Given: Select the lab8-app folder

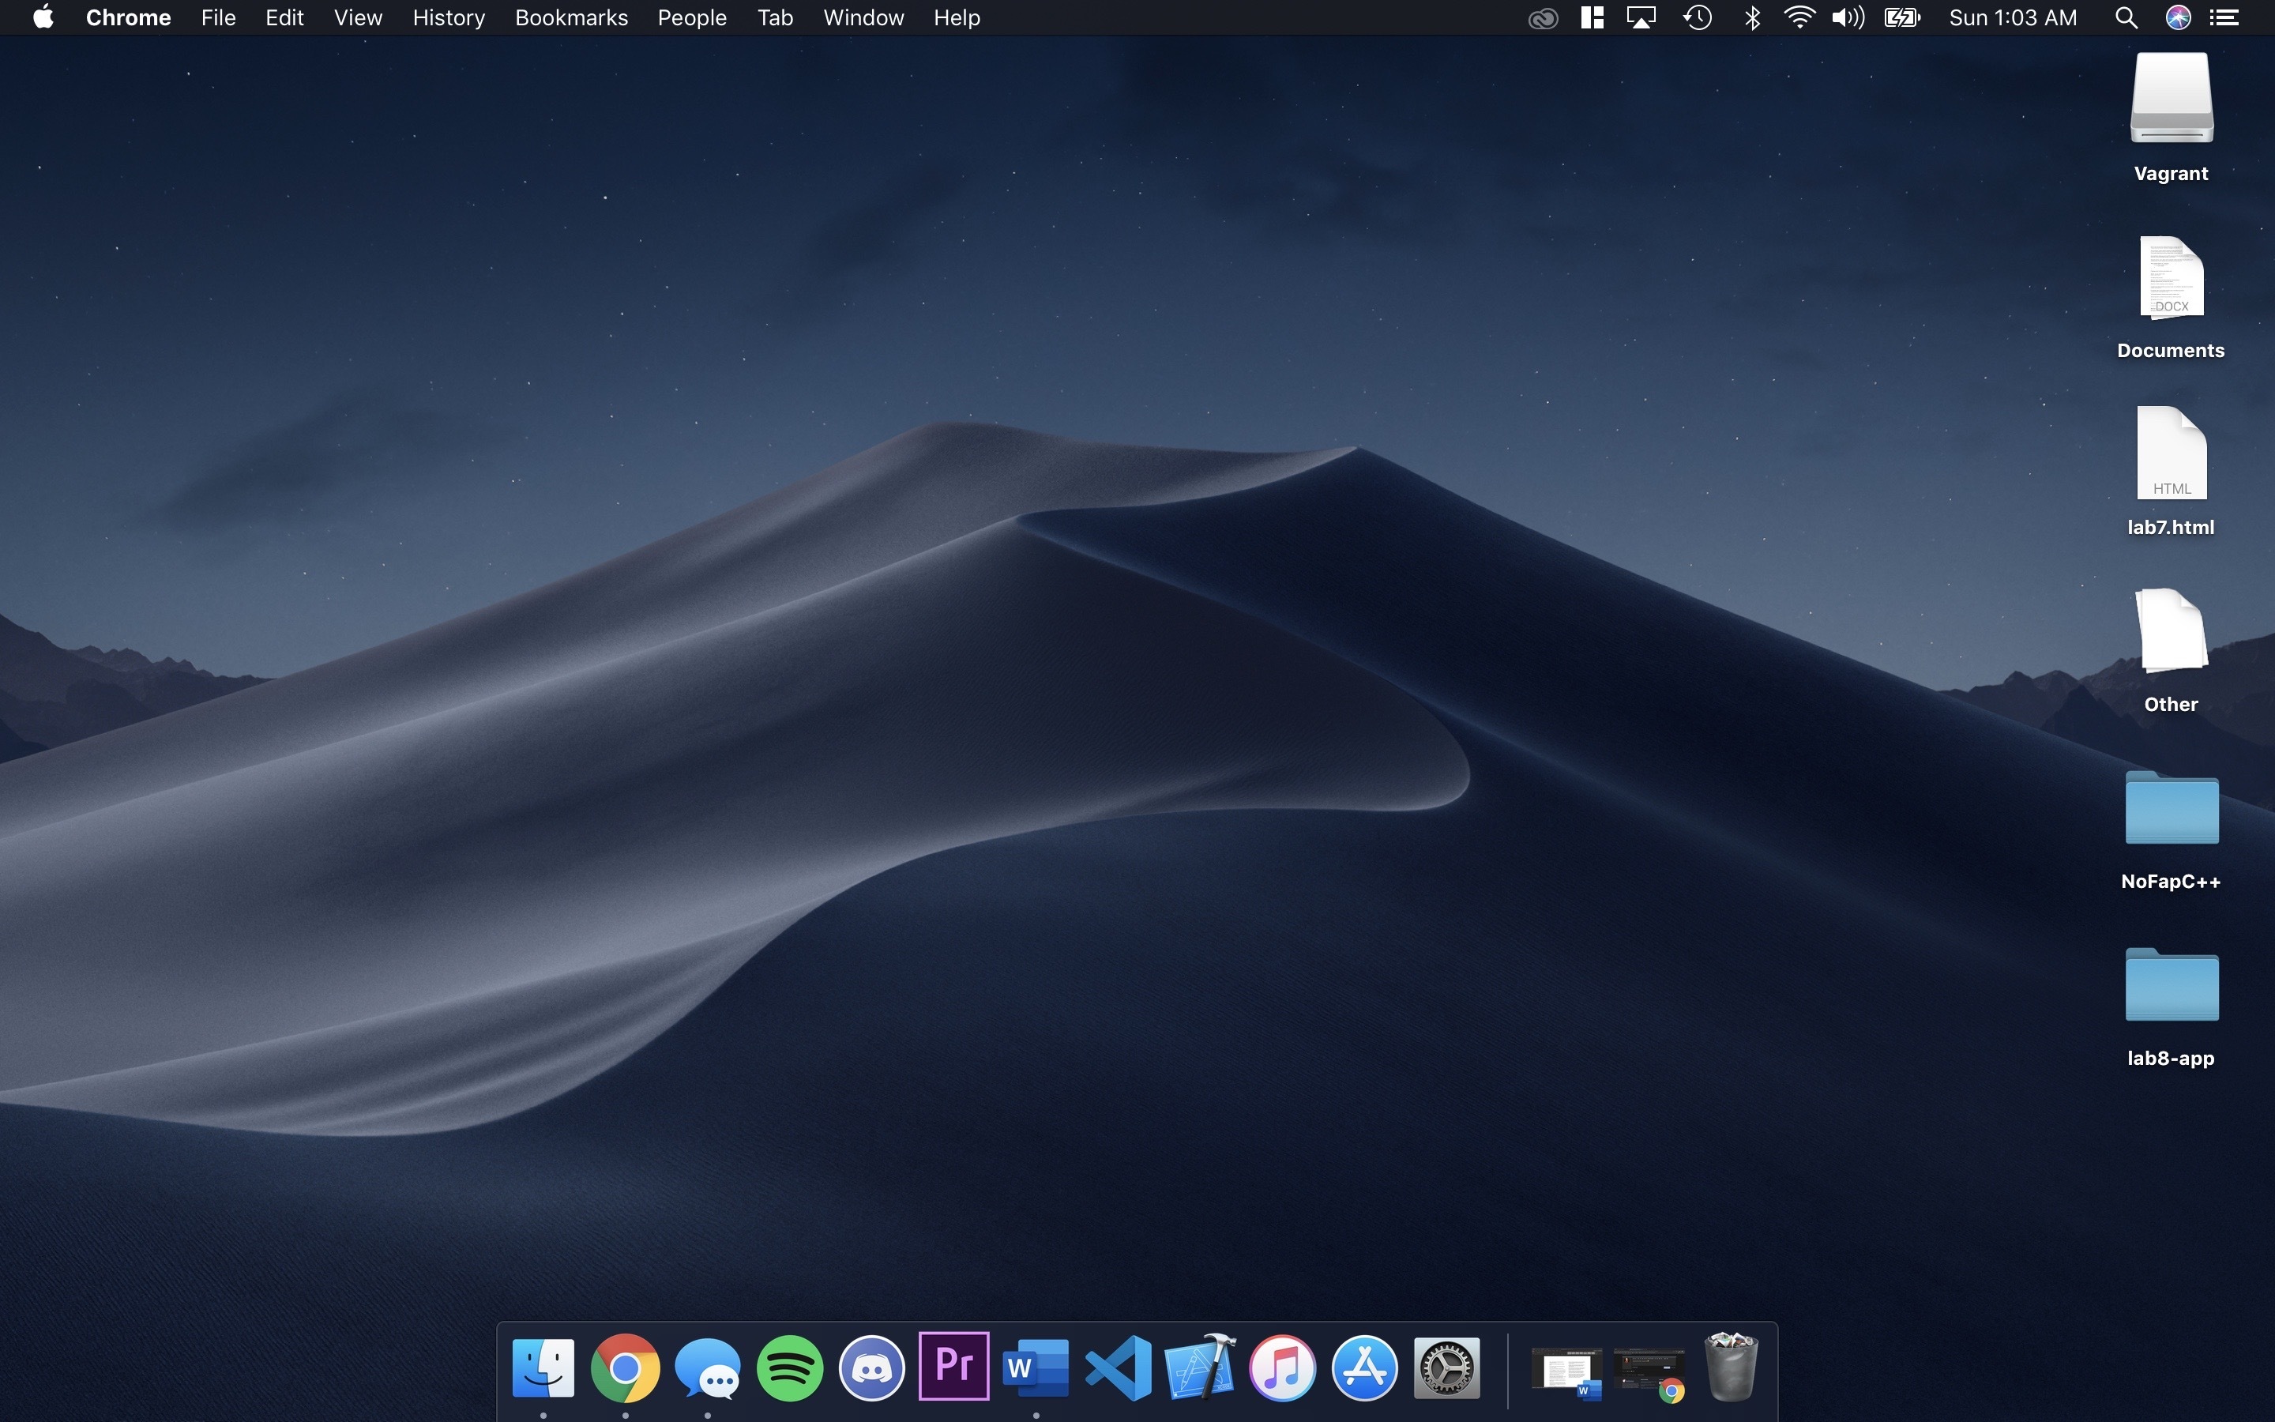Looking at the screenshot, I should pos(2171,986).
